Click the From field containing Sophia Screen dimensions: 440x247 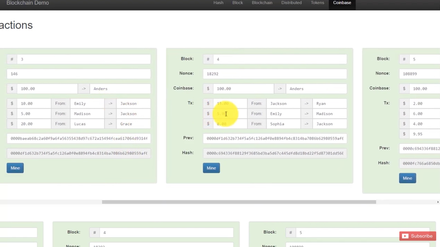[x=283, y=124]
